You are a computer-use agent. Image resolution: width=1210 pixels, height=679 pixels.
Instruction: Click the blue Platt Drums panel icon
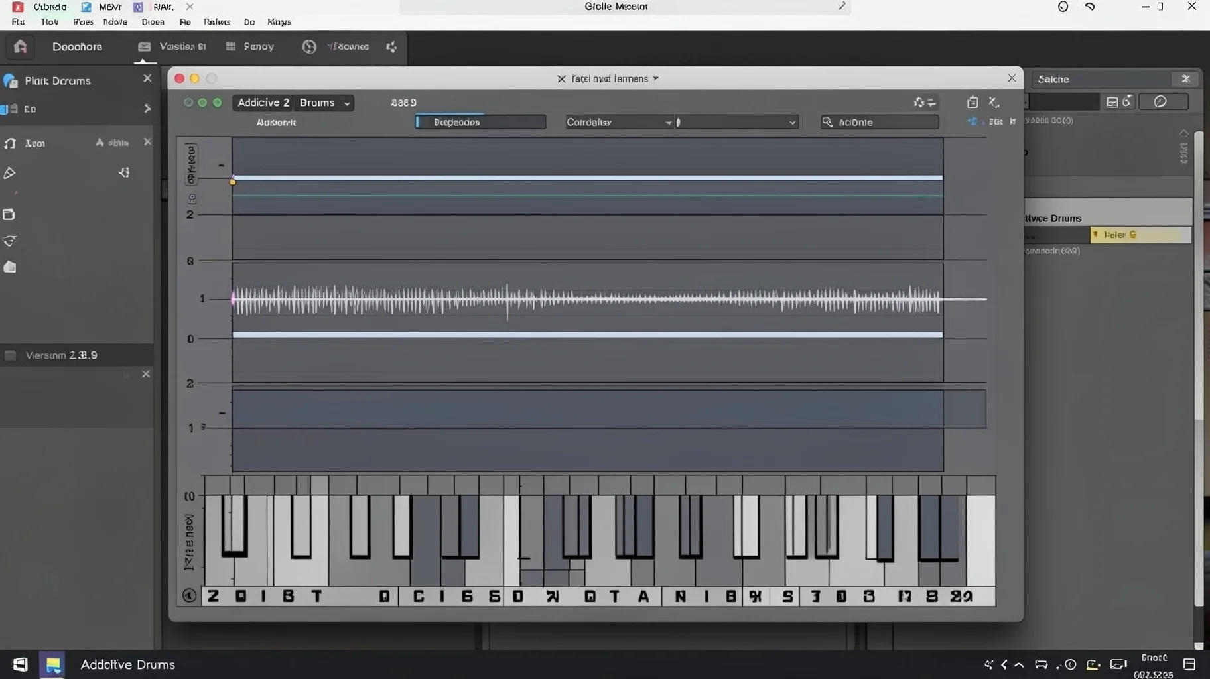tap(10, 81)
